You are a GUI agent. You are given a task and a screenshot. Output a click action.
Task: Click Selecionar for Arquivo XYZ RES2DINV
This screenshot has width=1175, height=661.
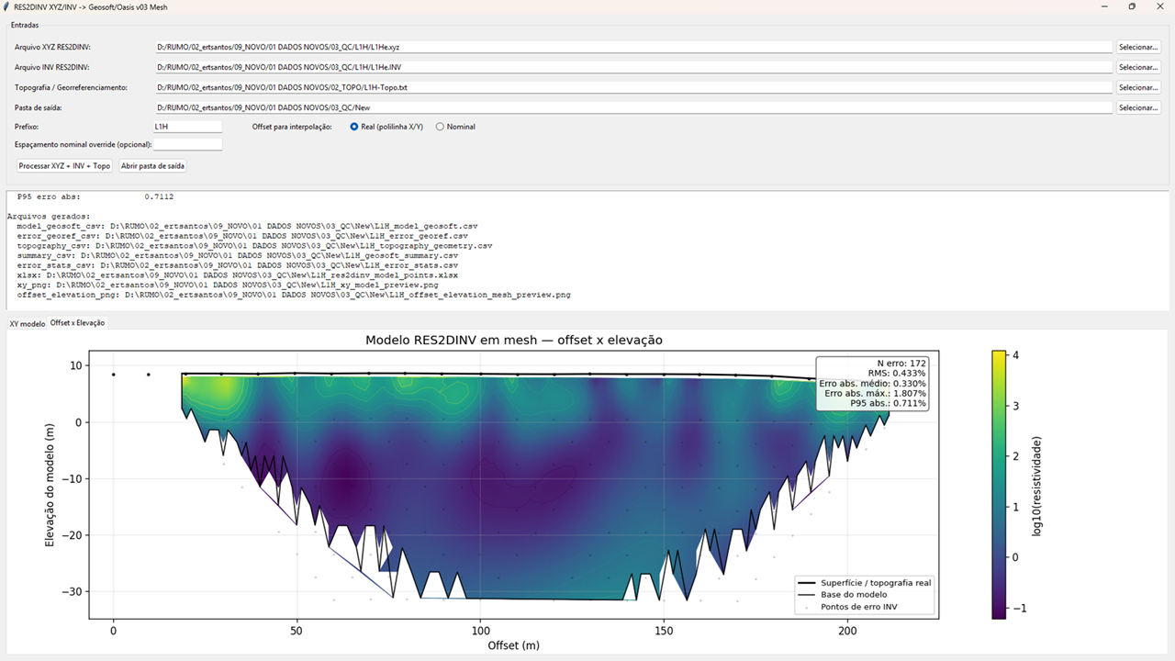point(1138,47)
